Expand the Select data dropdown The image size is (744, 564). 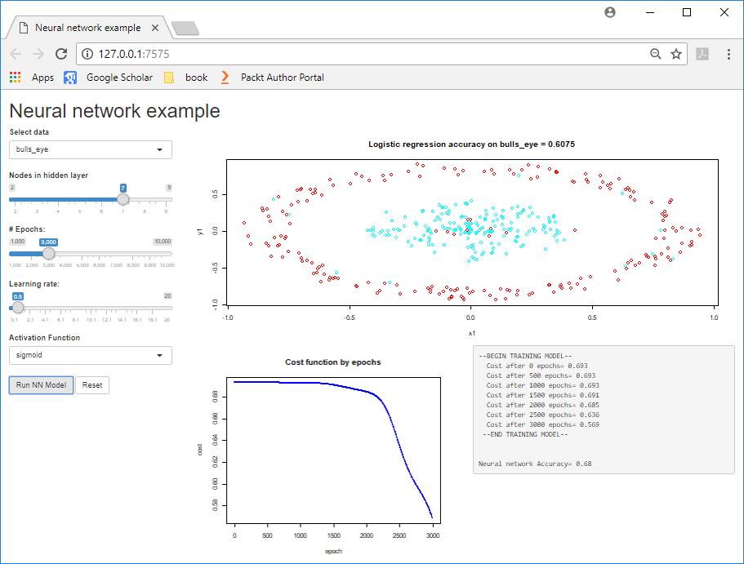pos(91,149)
